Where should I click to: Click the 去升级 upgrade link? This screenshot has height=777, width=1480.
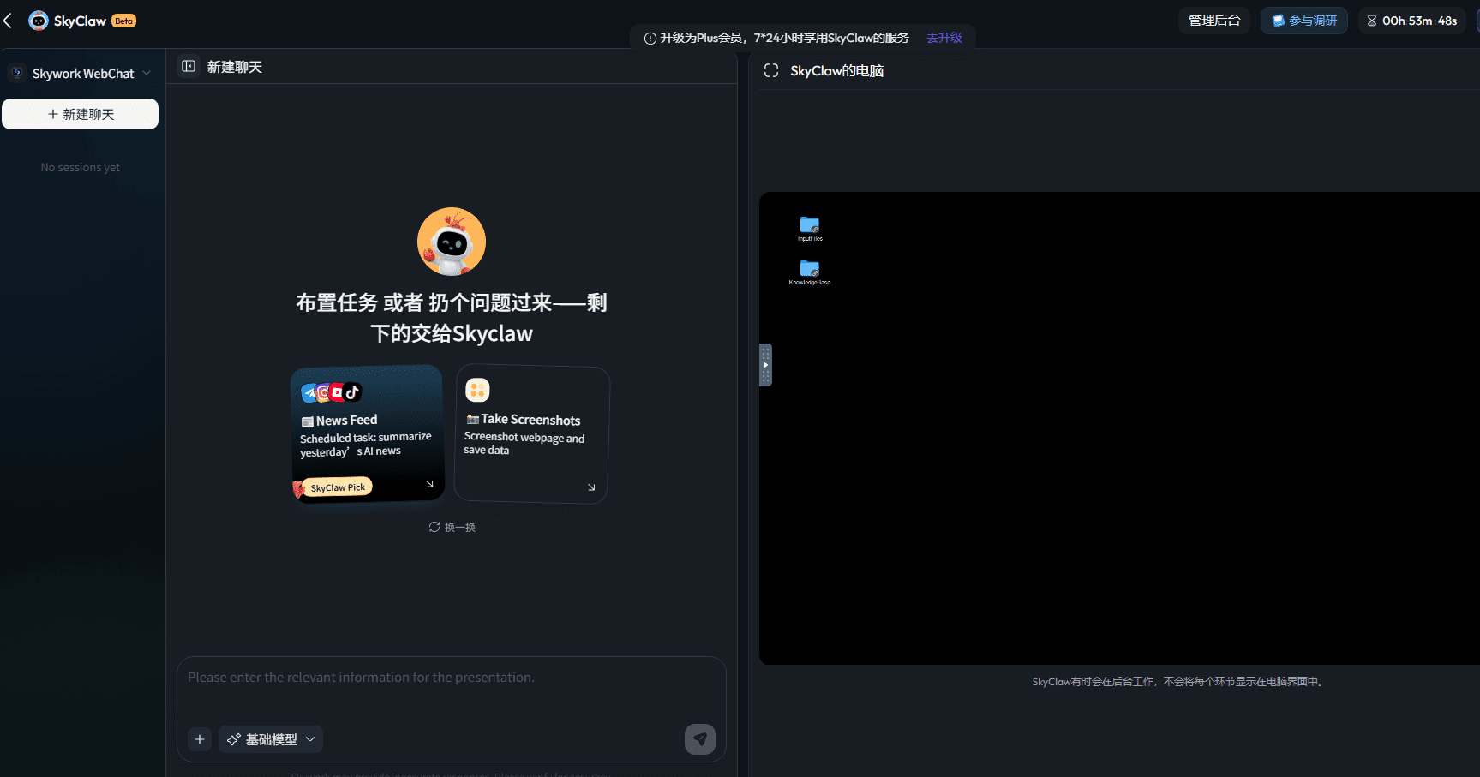pos(944,38)
